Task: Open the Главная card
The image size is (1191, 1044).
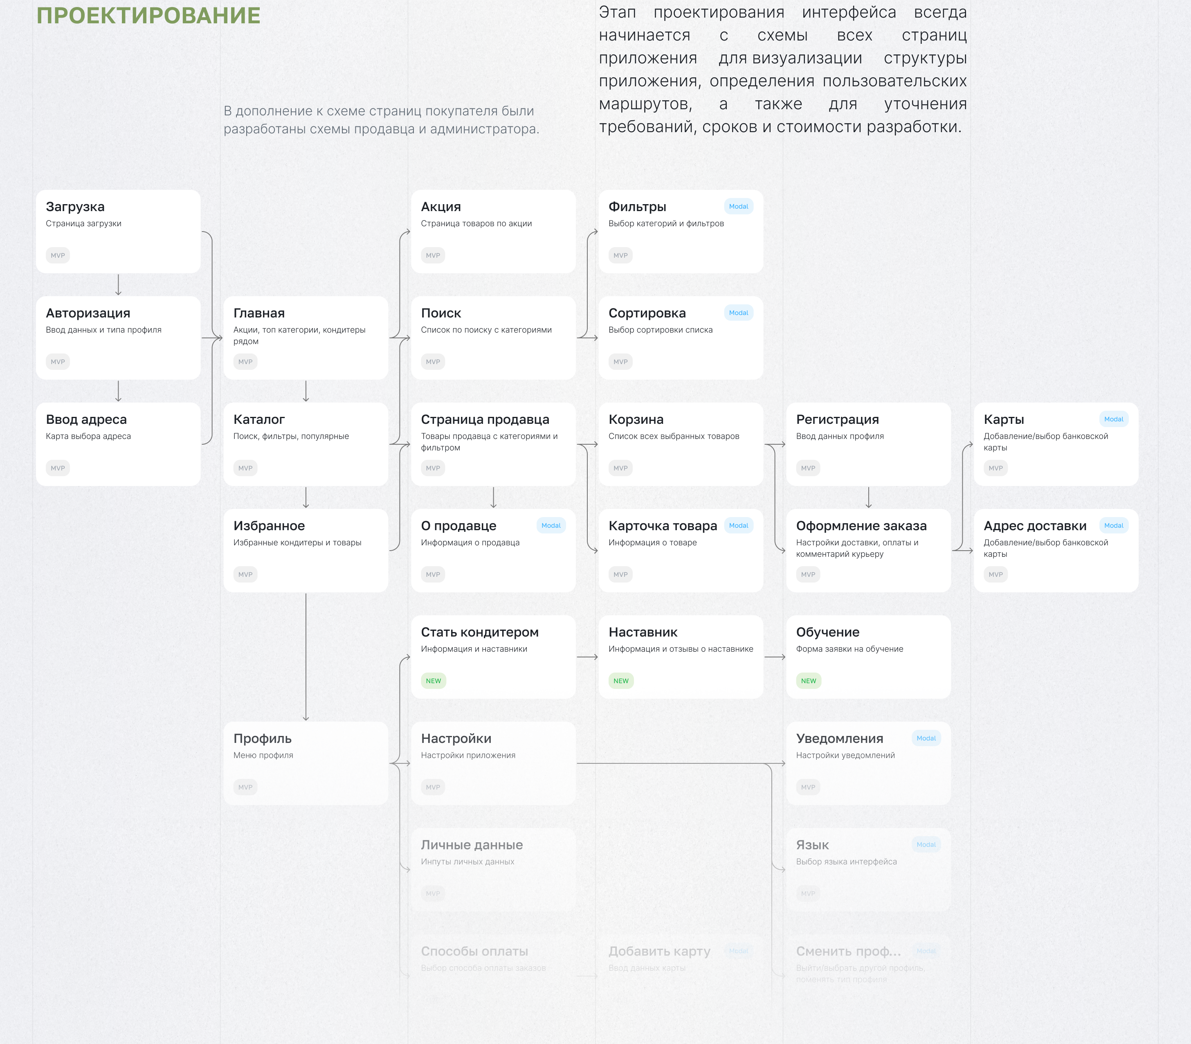Action: tap(305, 338)
